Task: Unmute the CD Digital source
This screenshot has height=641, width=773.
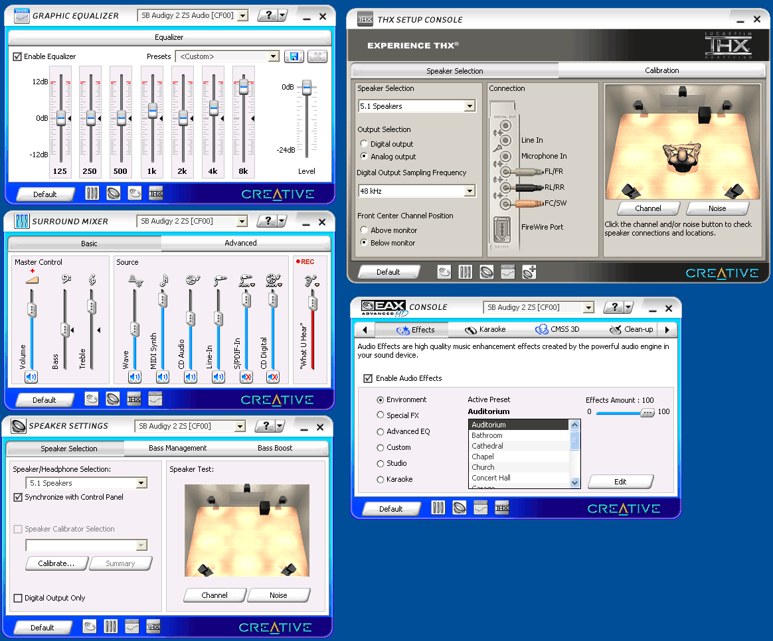Action: (x=273, y=378)
